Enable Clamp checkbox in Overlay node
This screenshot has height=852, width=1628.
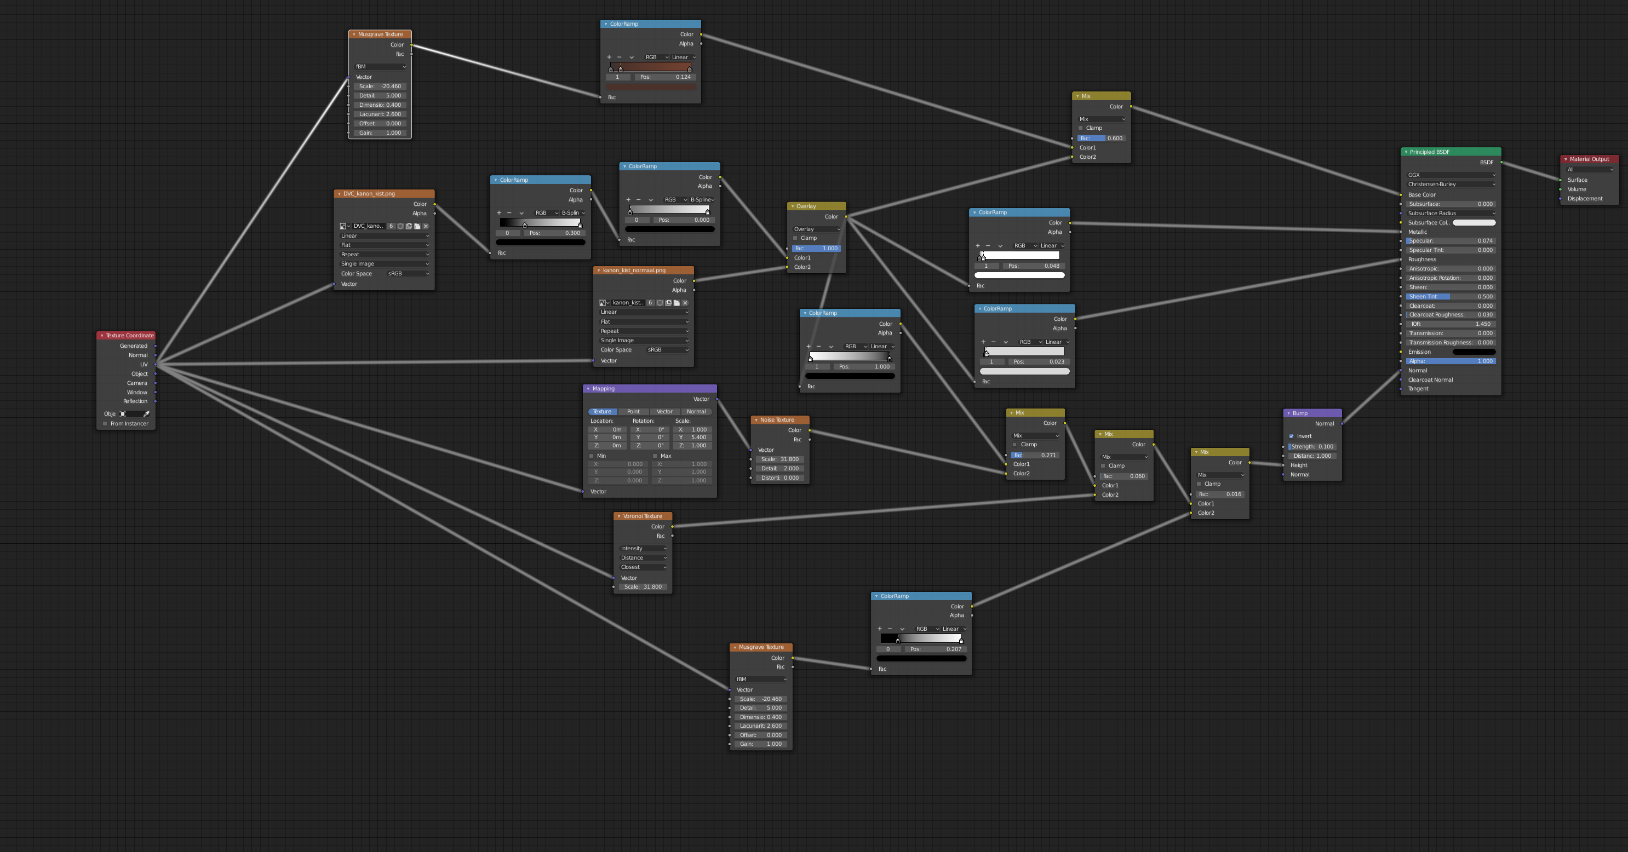[796, 238]
